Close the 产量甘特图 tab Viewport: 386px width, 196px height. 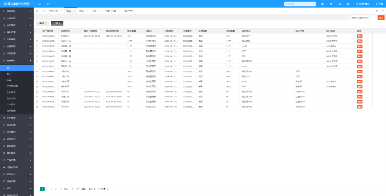click(119, 11)
